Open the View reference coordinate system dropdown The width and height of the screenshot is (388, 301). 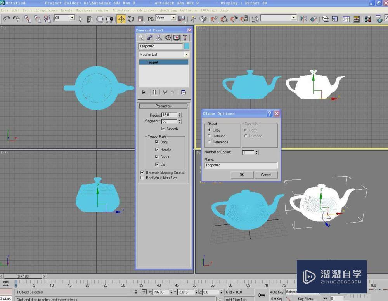coord(173,18)
